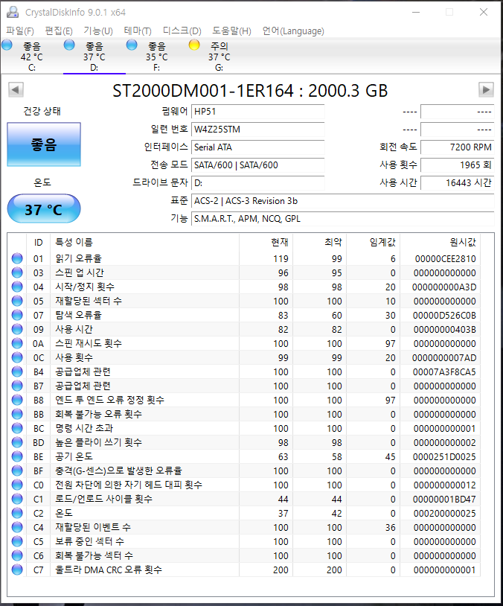Open the 편집(E) menu

[x=59, y=31]
